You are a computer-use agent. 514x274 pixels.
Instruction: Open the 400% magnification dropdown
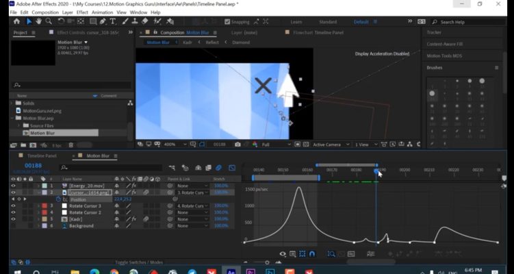[x=175, y=145]
